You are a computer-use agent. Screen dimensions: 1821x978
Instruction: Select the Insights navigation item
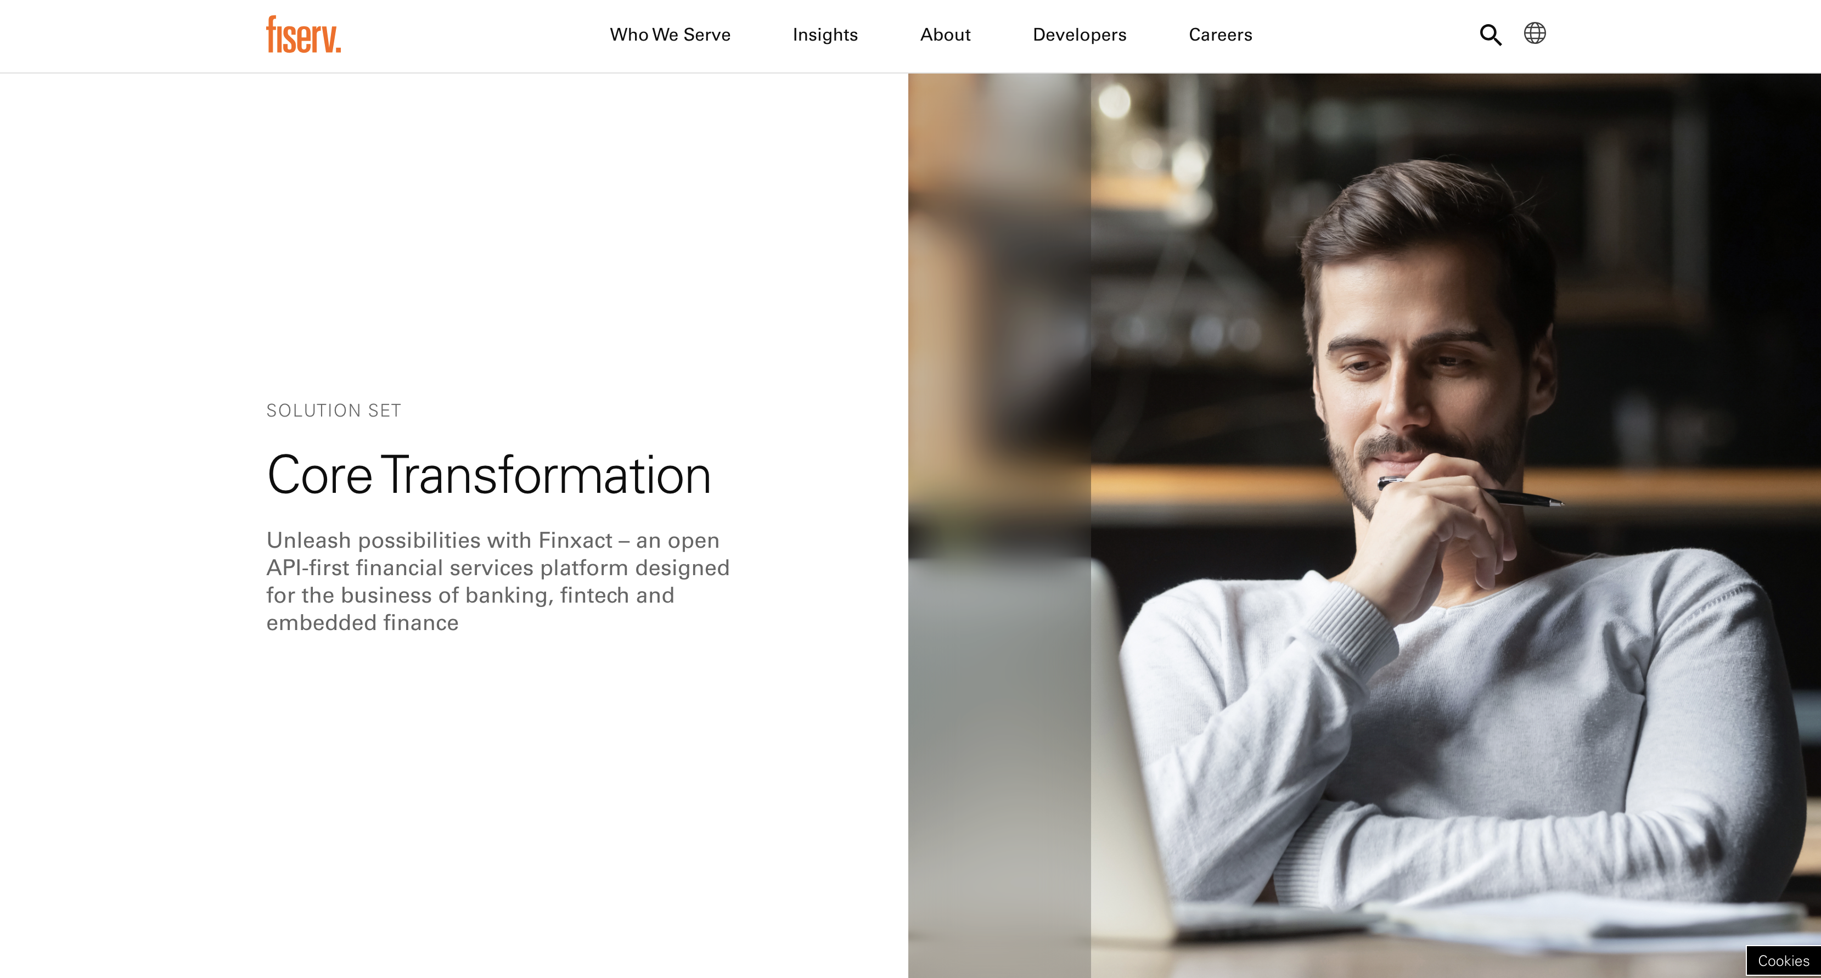(x=825, y=35)
